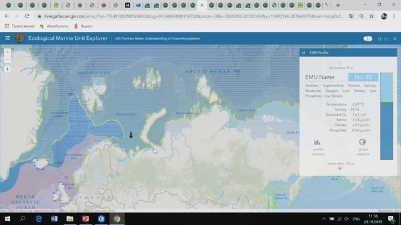Zoom out on the map

[x=8, y=60]
